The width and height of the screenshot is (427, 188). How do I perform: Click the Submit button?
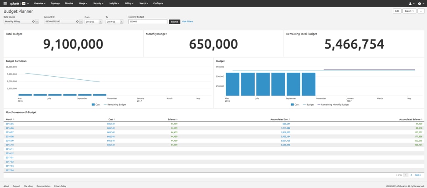174,21
